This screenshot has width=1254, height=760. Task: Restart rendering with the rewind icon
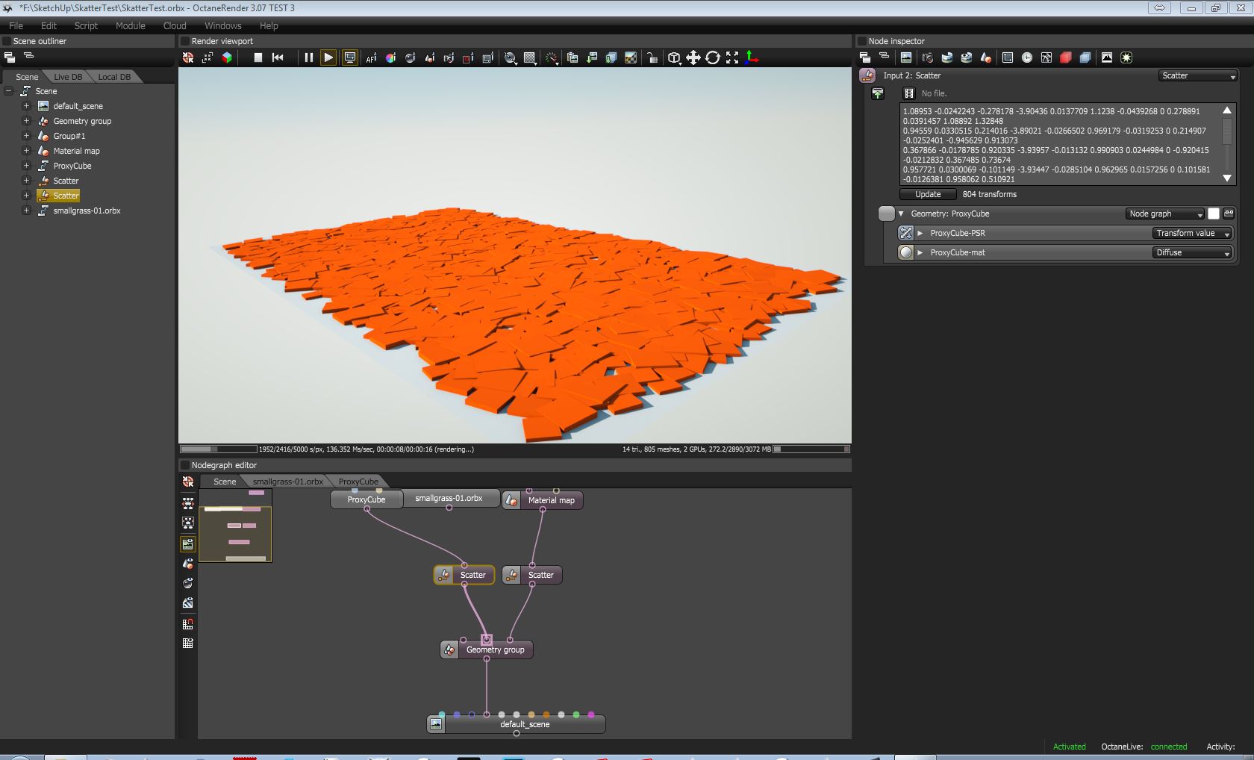pyautogui.click(x=278, y=57)
